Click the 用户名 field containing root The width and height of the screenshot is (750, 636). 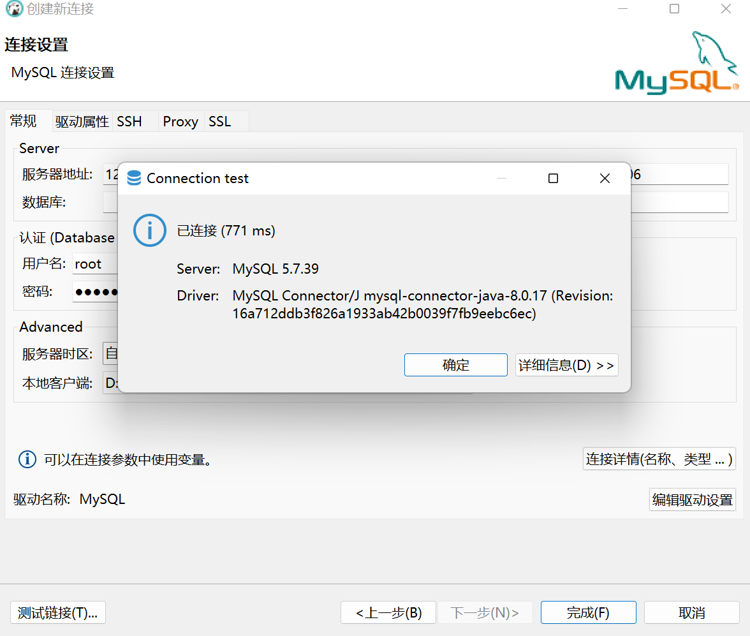tap(95, 263)
